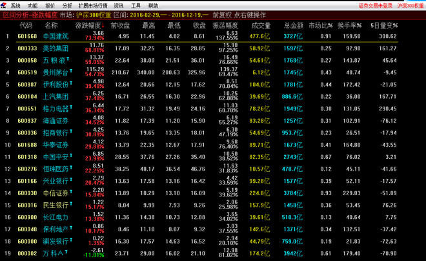Sort by 名称 column header
The height and width of the screenshot is (261, 426).
52,26
